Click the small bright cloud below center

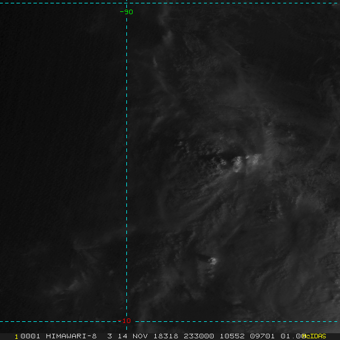coord(212,261)
